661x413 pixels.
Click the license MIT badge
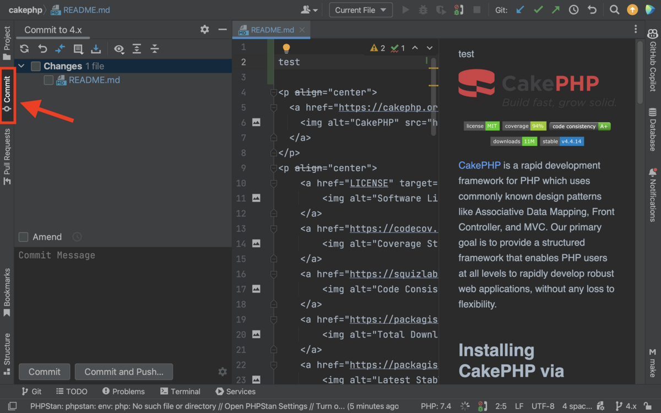coord(481,126)
